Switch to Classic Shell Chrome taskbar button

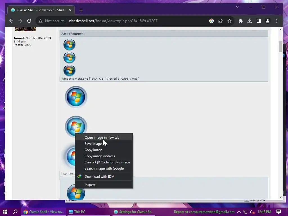click(x=44, y=212)
